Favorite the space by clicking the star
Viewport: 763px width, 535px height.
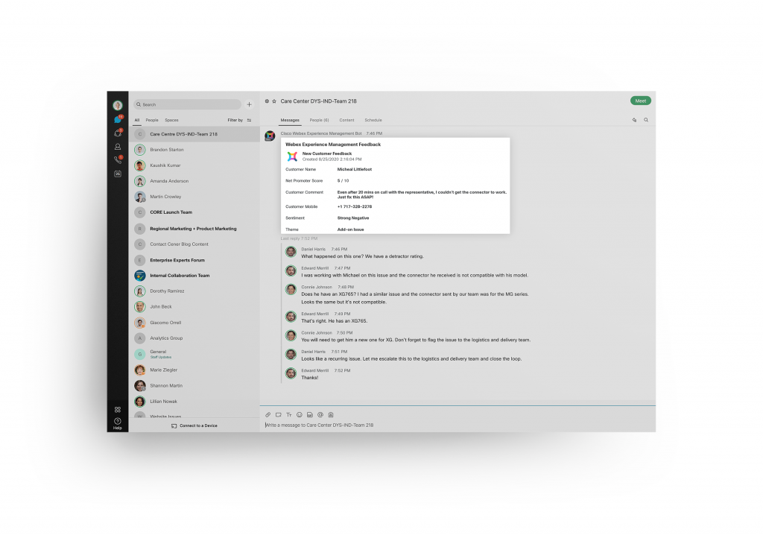pyautogui.click(x=273, y=99)
